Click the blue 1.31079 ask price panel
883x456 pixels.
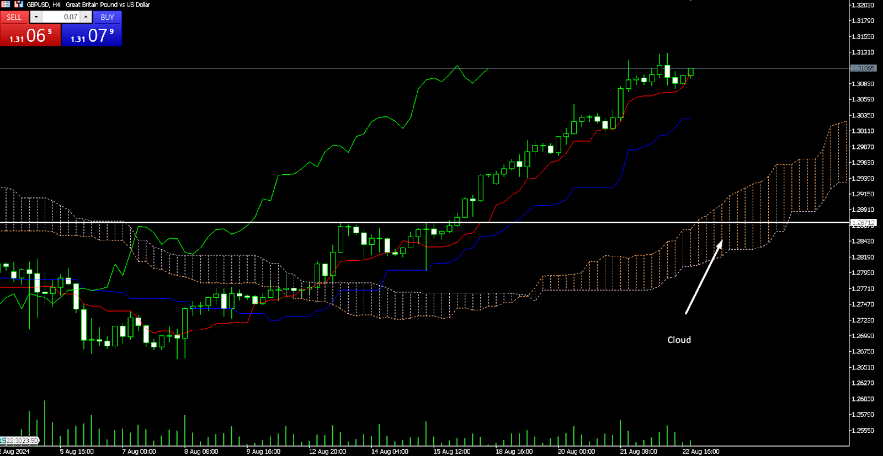pyautogui.click(x=92, y=36)
